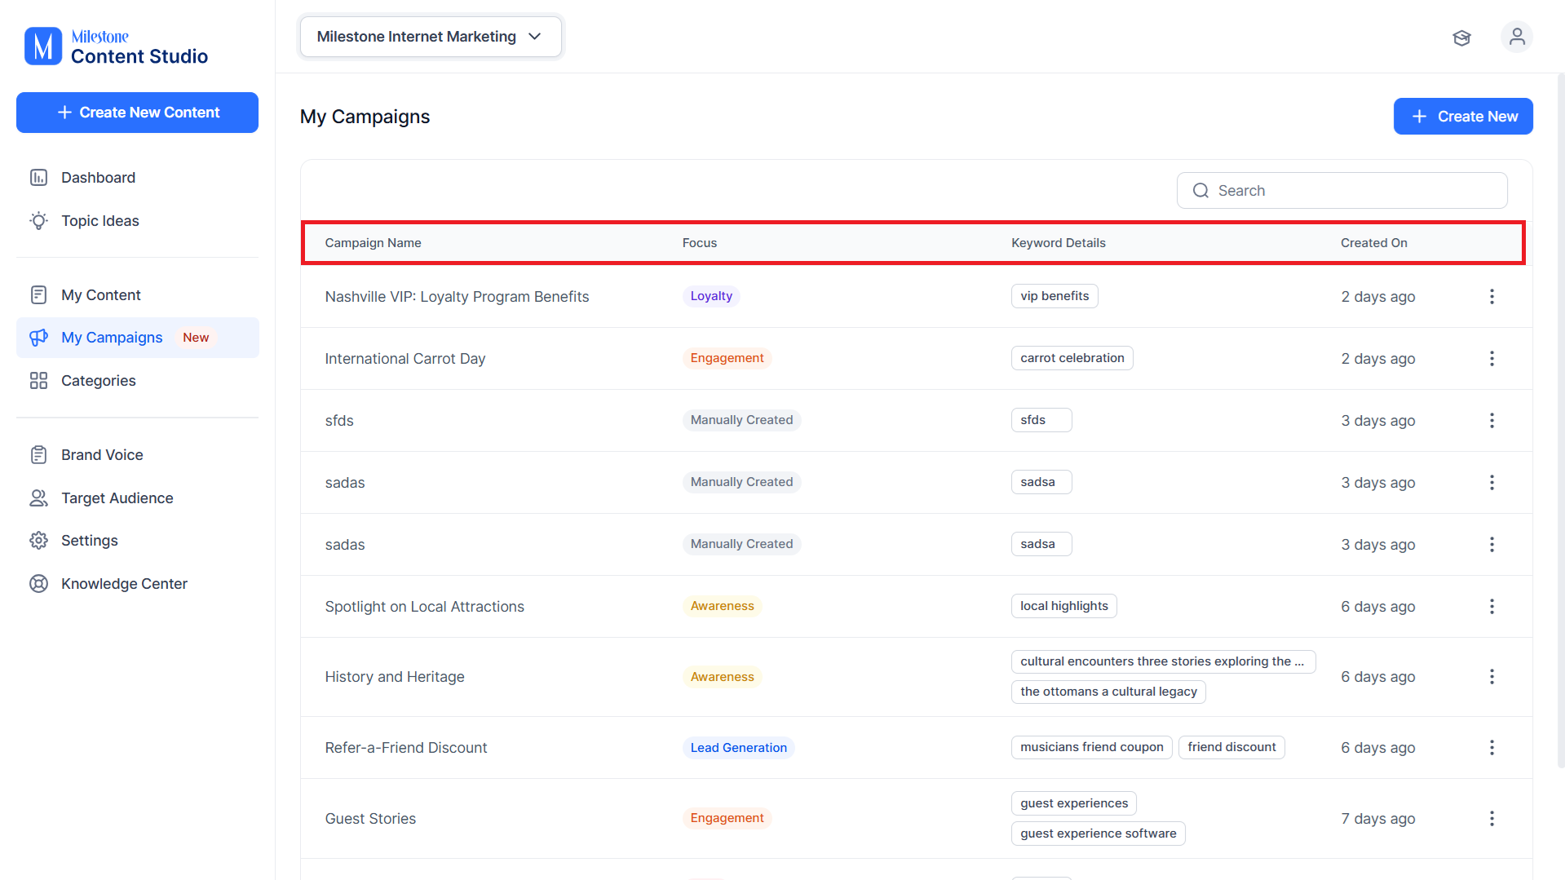The height and width of the screenshot is (880, 1565).
Task: Open Settings in the sidebar
Action: pos(137,541)
